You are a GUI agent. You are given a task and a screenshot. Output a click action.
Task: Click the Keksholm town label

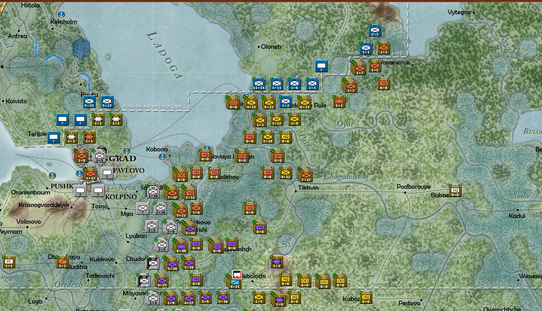(x=64, y=22)
